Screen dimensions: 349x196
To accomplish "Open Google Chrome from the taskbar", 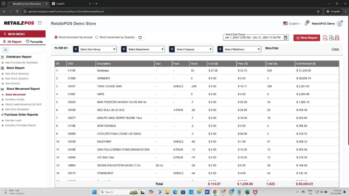I will click(x=215, y=192).
